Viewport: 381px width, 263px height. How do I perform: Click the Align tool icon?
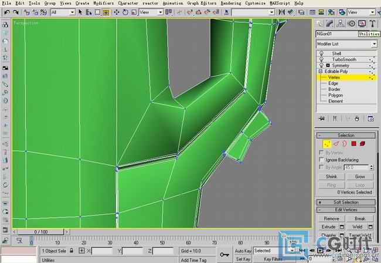[290, 12]
